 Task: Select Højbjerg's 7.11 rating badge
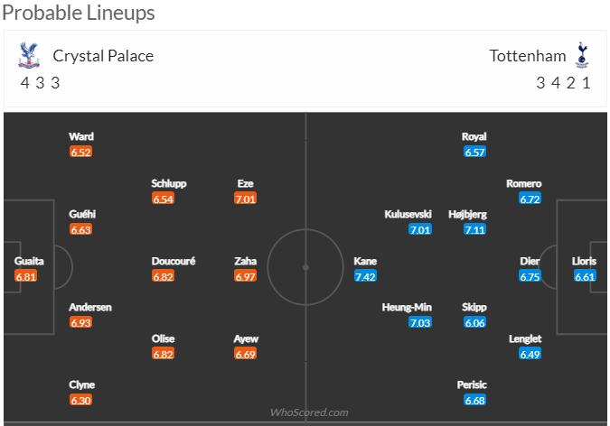click(x=475, y=230)
